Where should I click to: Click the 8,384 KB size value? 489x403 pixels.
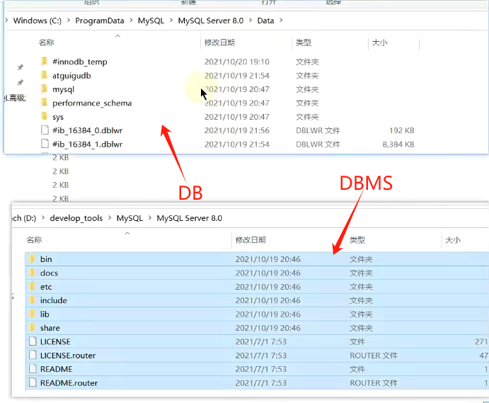click(398, 144)
